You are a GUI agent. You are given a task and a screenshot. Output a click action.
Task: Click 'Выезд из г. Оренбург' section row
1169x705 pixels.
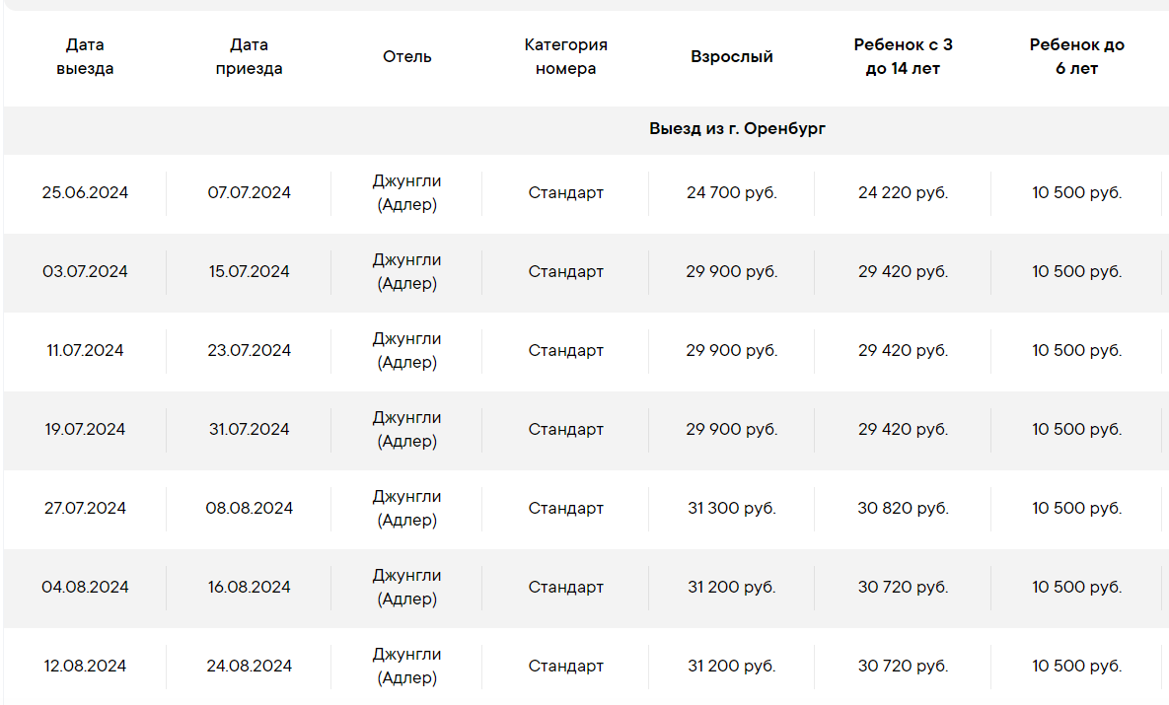737,129
